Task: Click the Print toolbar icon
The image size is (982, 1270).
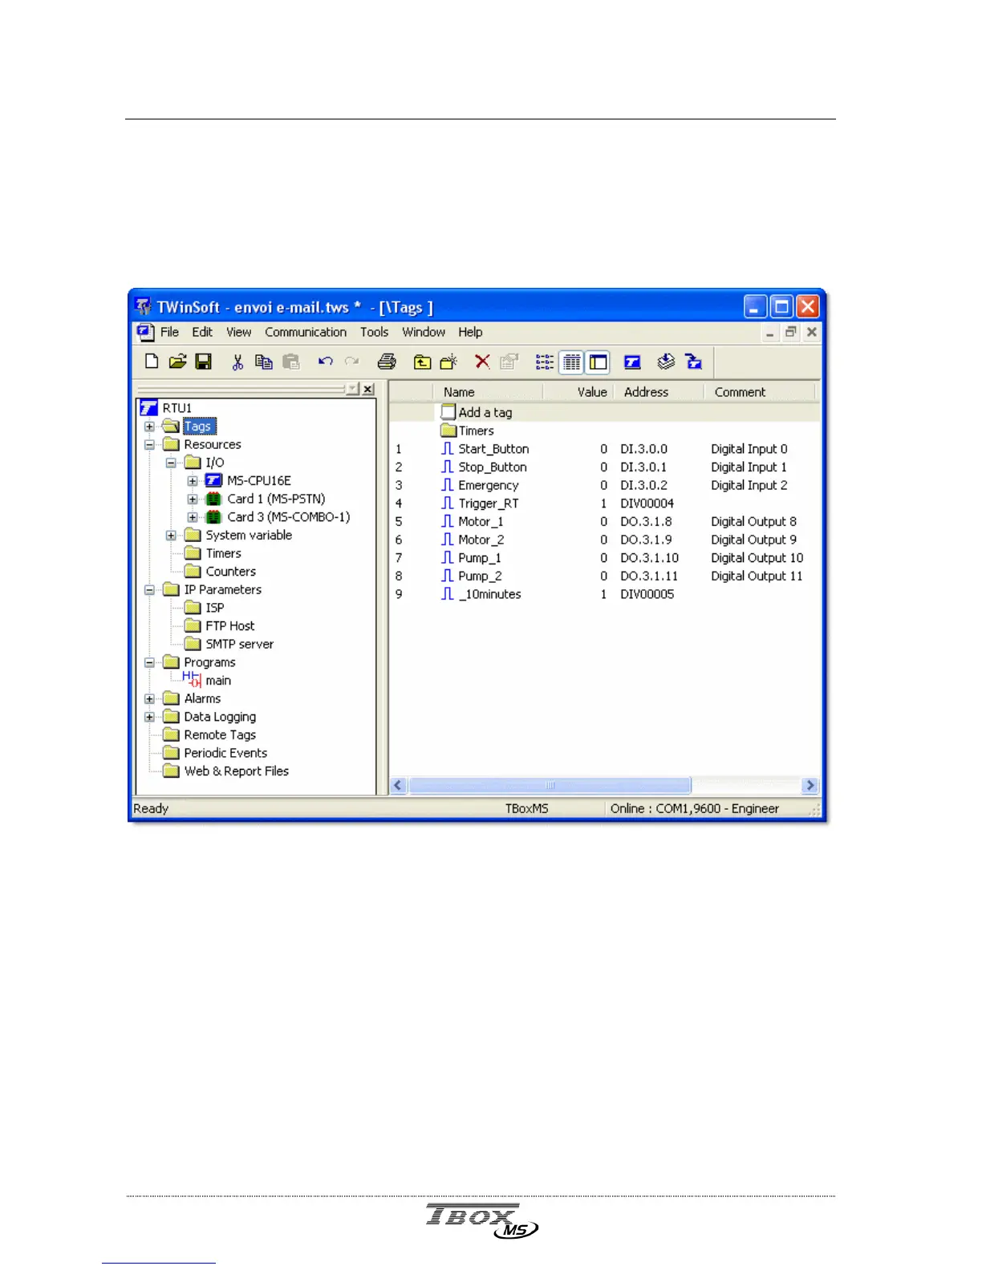Action: pos(387,362)
